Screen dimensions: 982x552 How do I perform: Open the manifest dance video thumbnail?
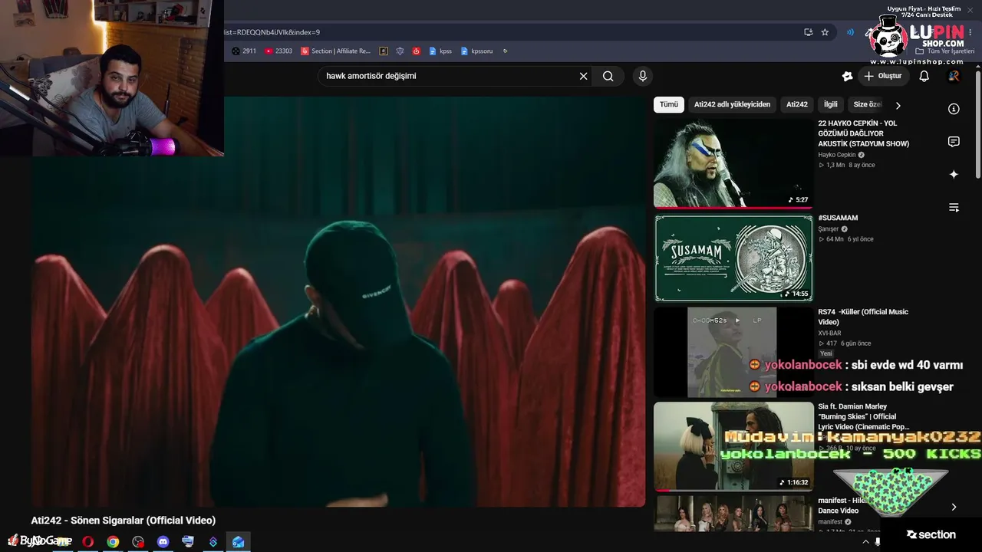(733, 514)
